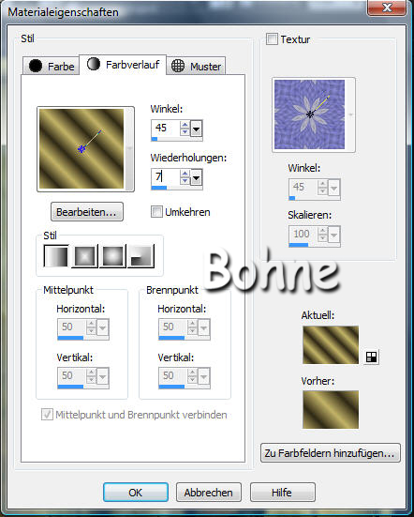
Task: Click the Farbverlauf tab gradient icon
Action: tap(94, 64)
